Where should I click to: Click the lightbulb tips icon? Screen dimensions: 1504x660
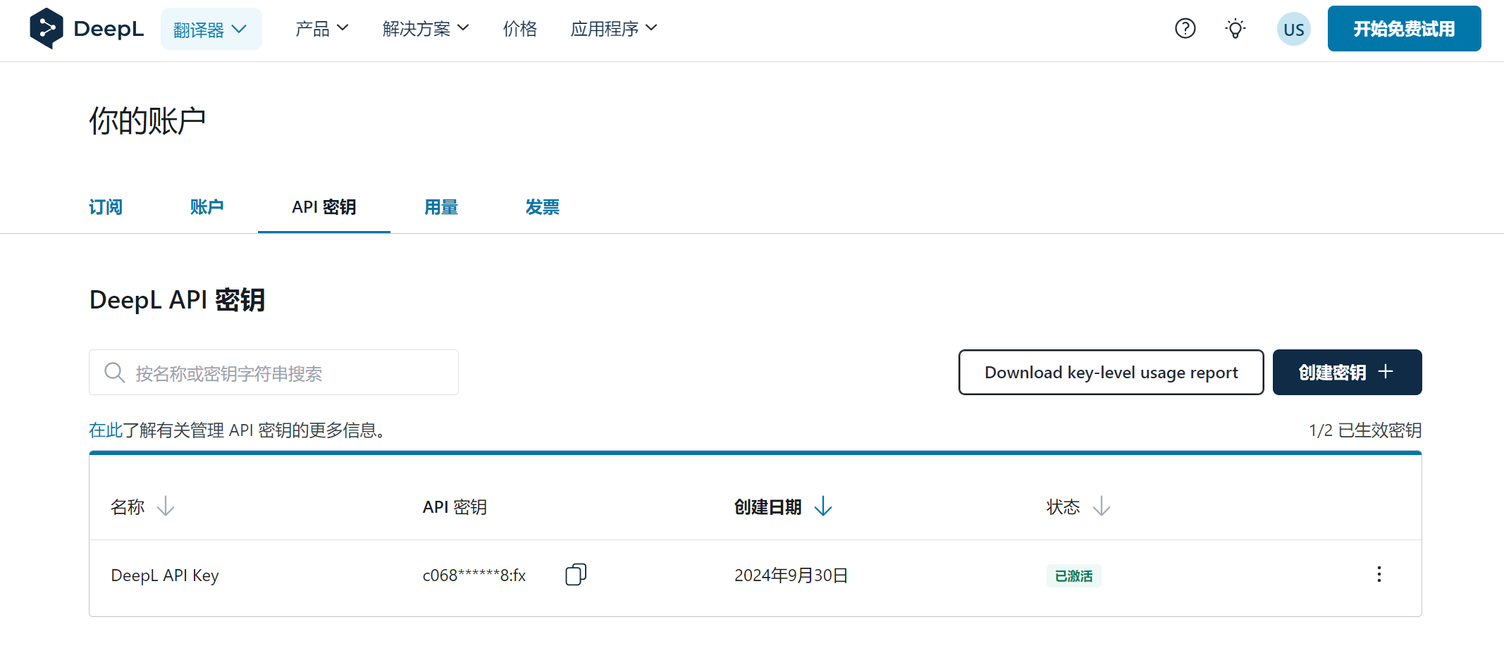pos(1235,29)
